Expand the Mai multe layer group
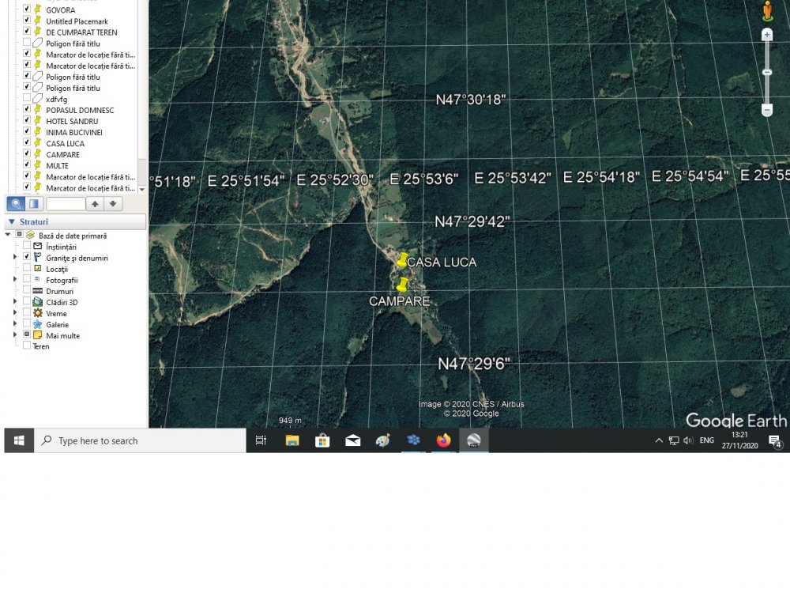Viewport: 790px width, 593px height. pos(15,335)
